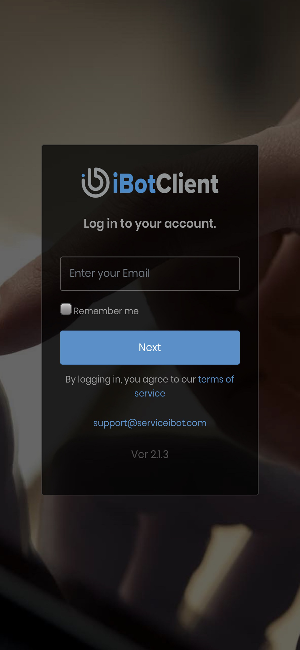Image resolution: width=300 pixels, height=650 pixels.
Task: Click the blue Next button
Action: (150, 347)
